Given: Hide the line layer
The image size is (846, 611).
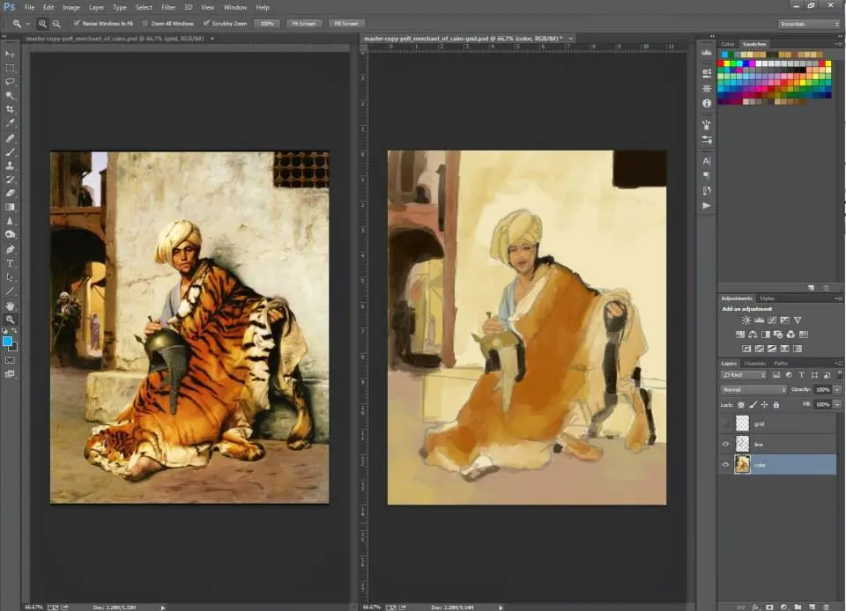Looking at the screenshot, I should [x=725, y=445].
